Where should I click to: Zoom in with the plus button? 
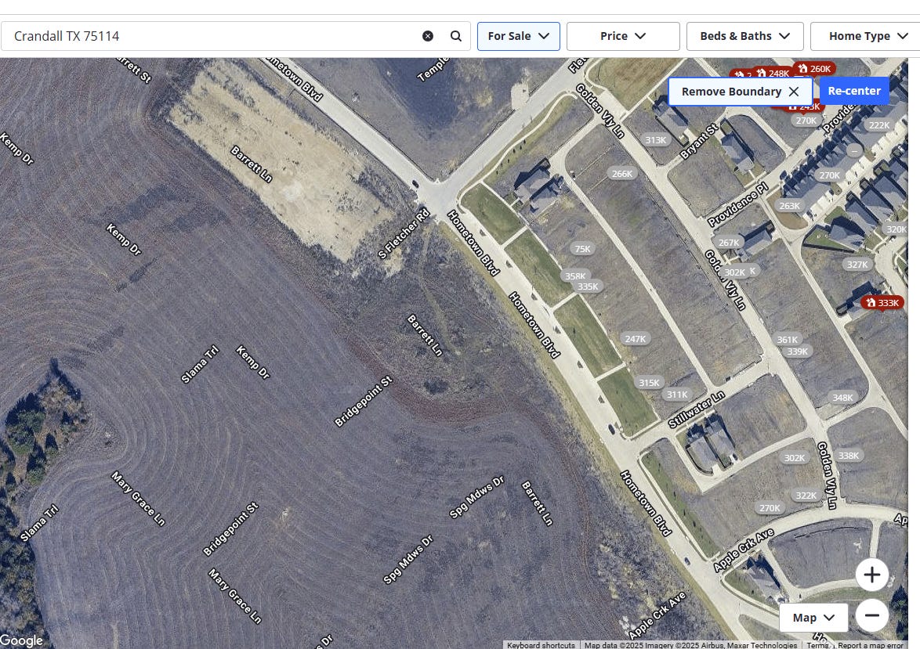coord(872,575)
